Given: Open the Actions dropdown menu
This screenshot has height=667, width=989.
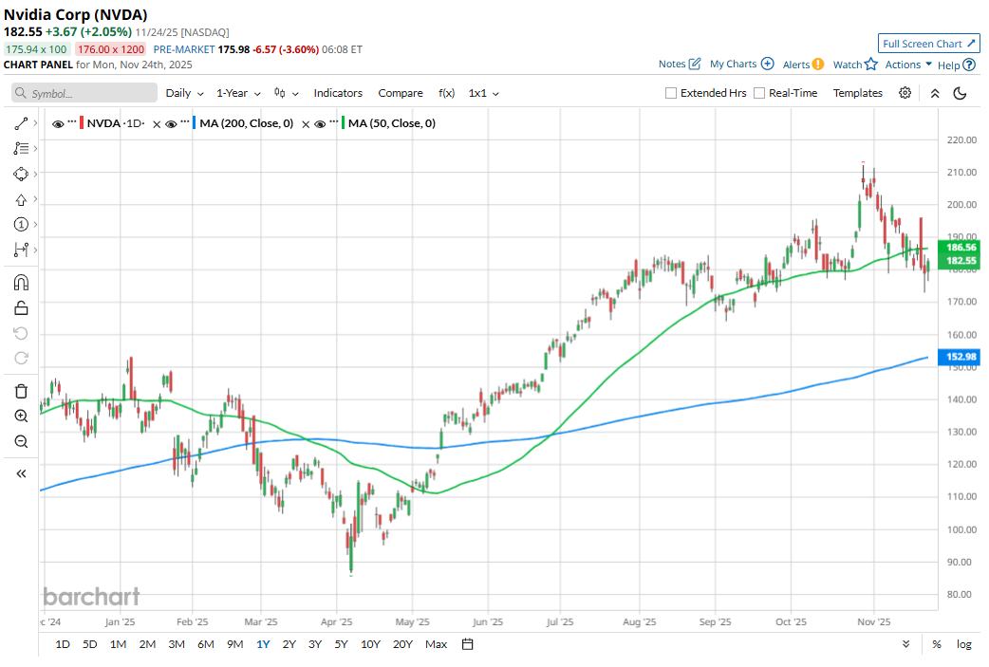Looking at the screenshot, I should coord(908,65).
